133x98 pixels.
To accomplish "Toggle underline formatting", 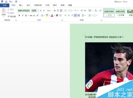I will (x=26, y=15).
